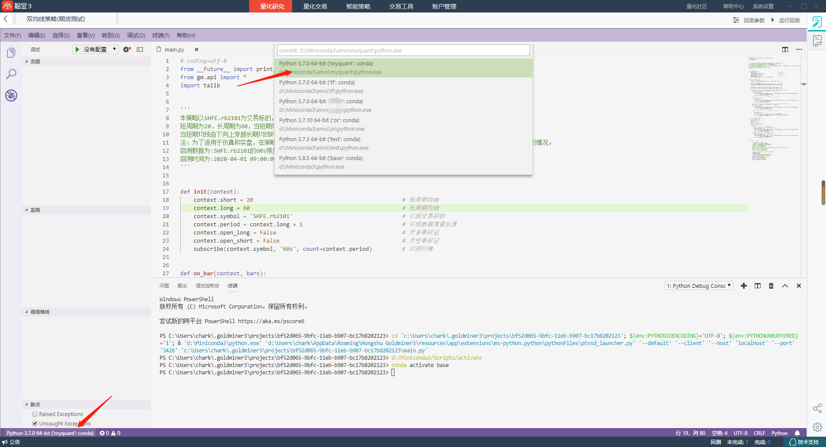Toggle Raised Exceptions breakpoint checkbox
The height and width of the screenshot is (447, 826).
35,414
